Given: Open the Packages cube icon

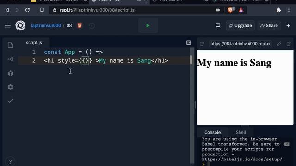Looking at the screenshot, I should (10, 73).
